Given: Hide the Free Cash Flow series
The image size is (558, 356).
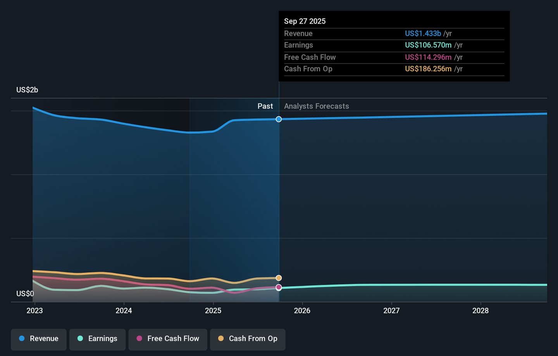Looking at the screenshot, I should [168, 339].
